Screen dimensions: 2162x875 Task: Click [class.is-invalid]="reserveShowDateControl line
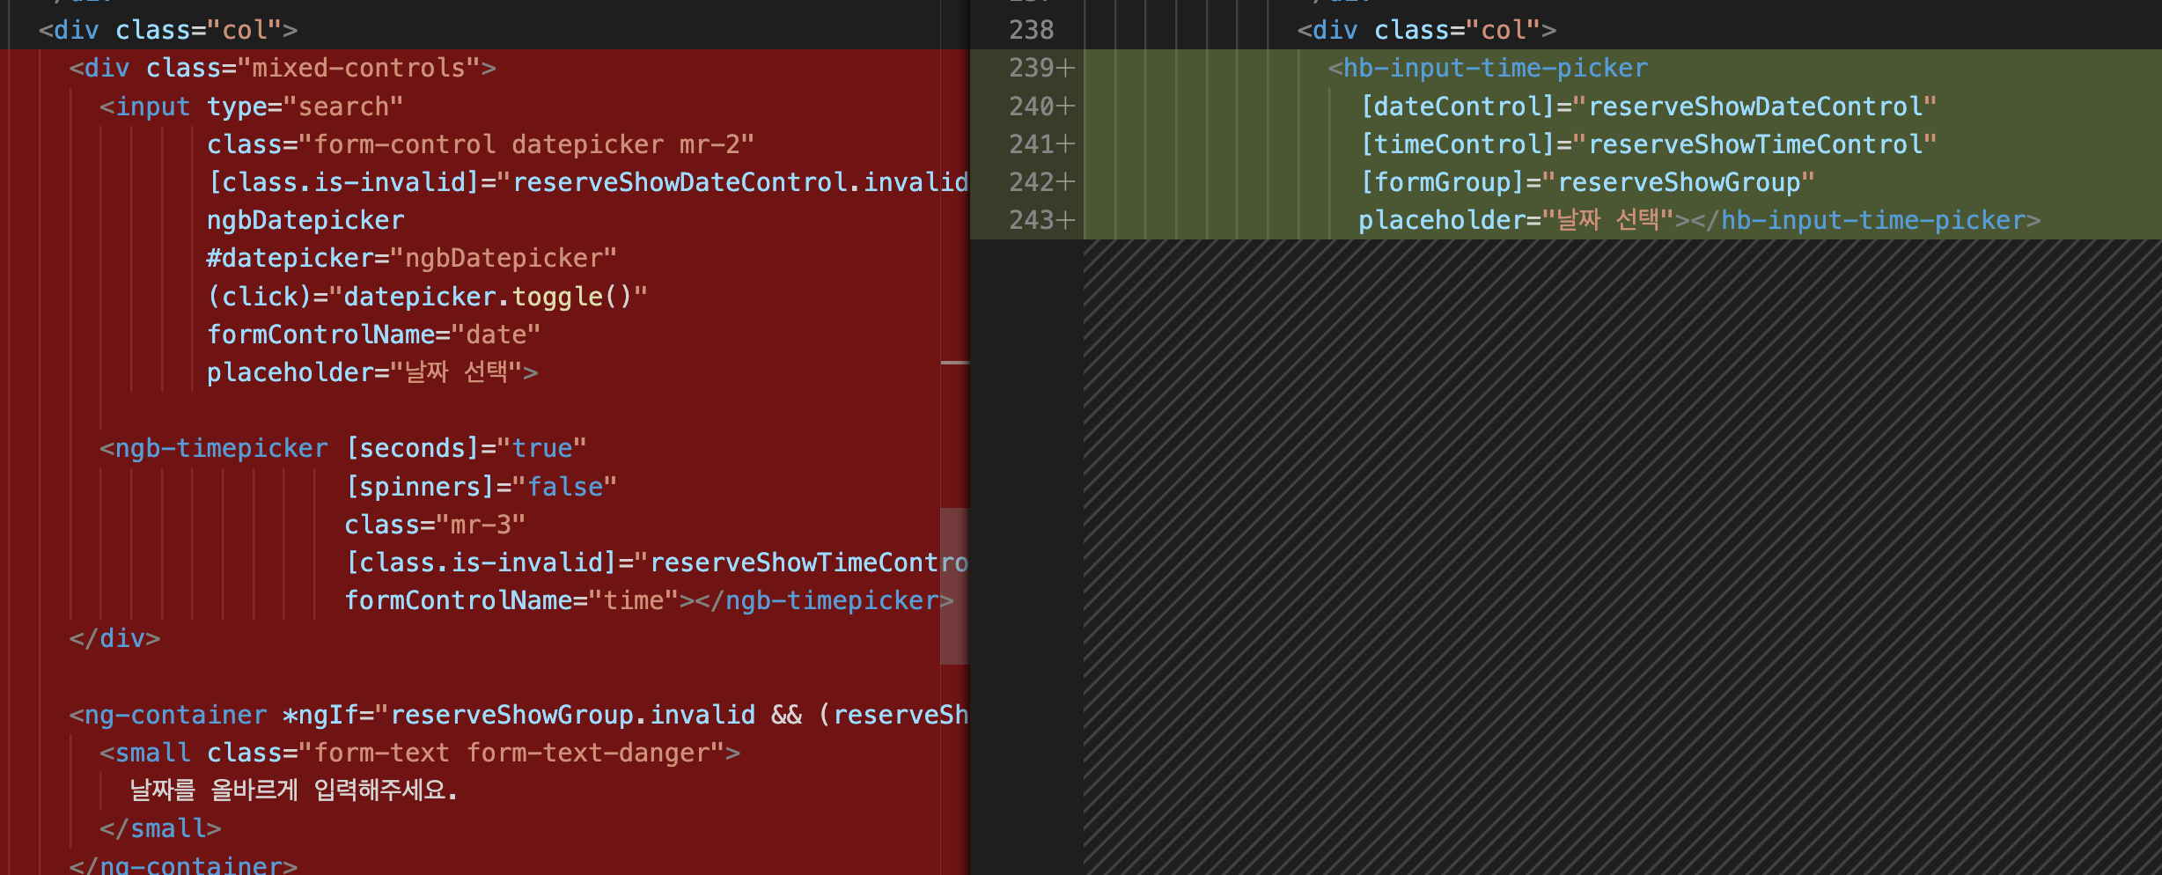pyautogui.click(x=587, y=182)
